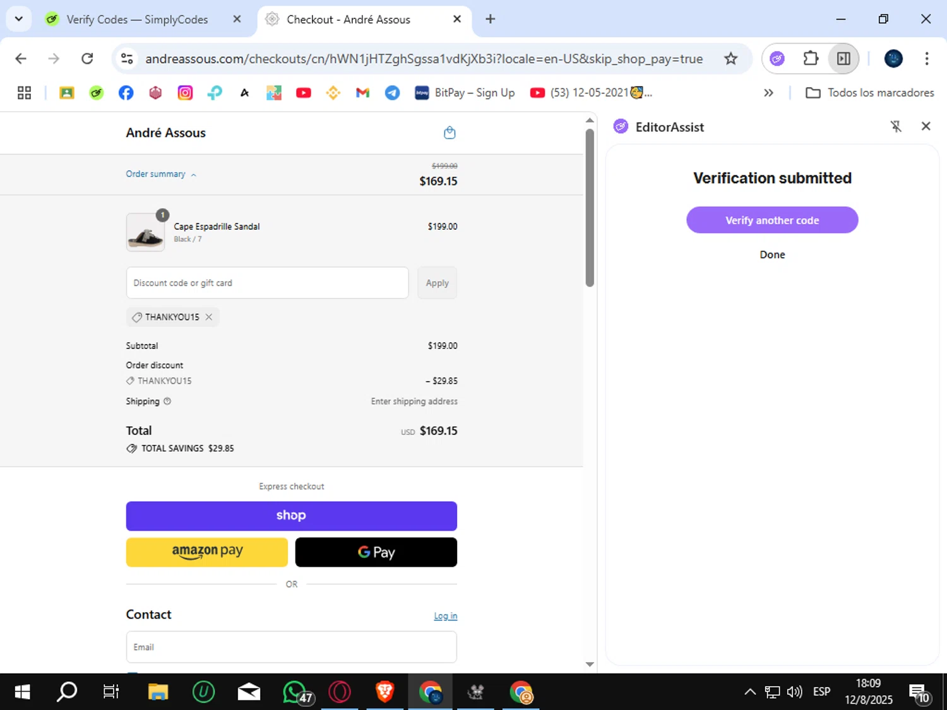Open the Binance bookmark
The width and height of the screenshot is (947, 710).
click(333, 93)
